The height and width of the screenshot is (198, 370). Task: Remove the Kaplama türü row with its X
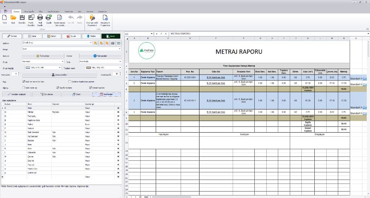tap(118, 120)
